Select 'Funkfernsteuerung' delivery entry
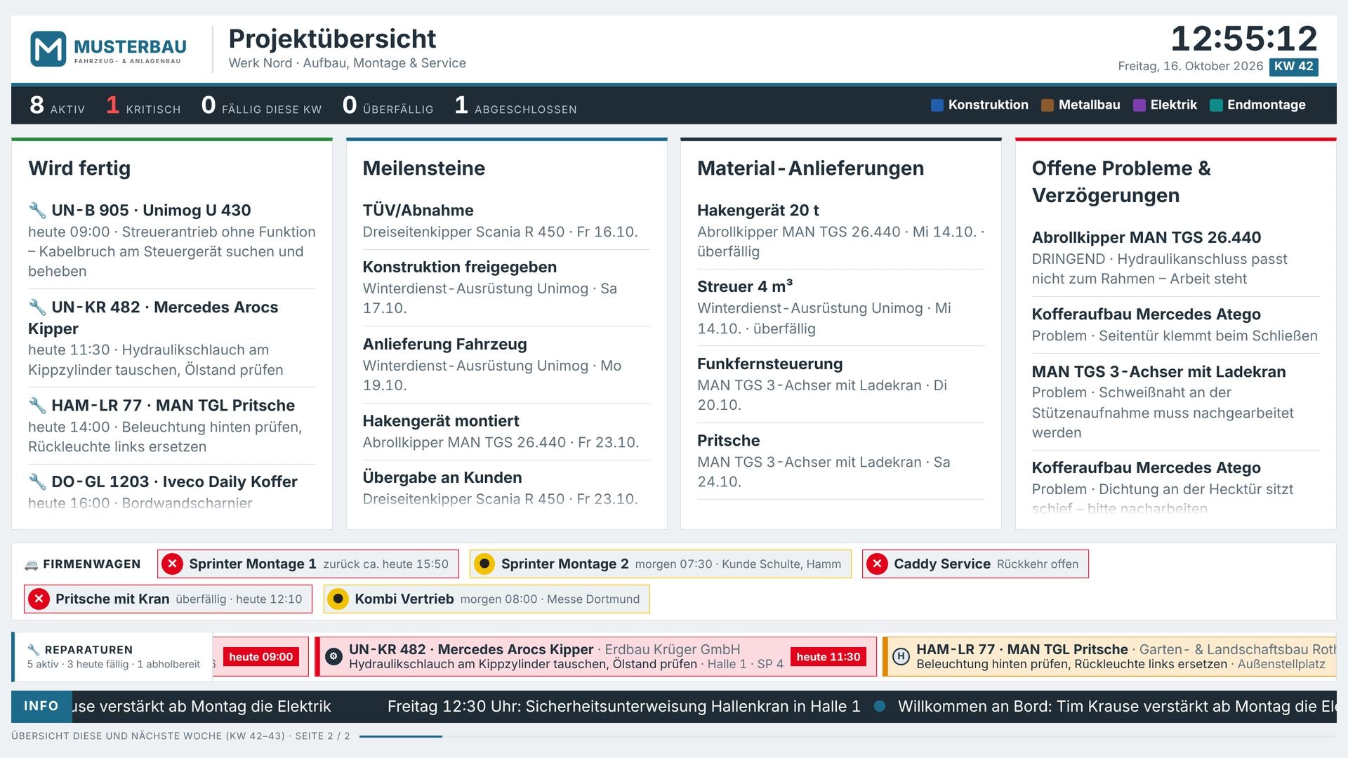This screenshot has width=1348, height=758. point(840,384)
